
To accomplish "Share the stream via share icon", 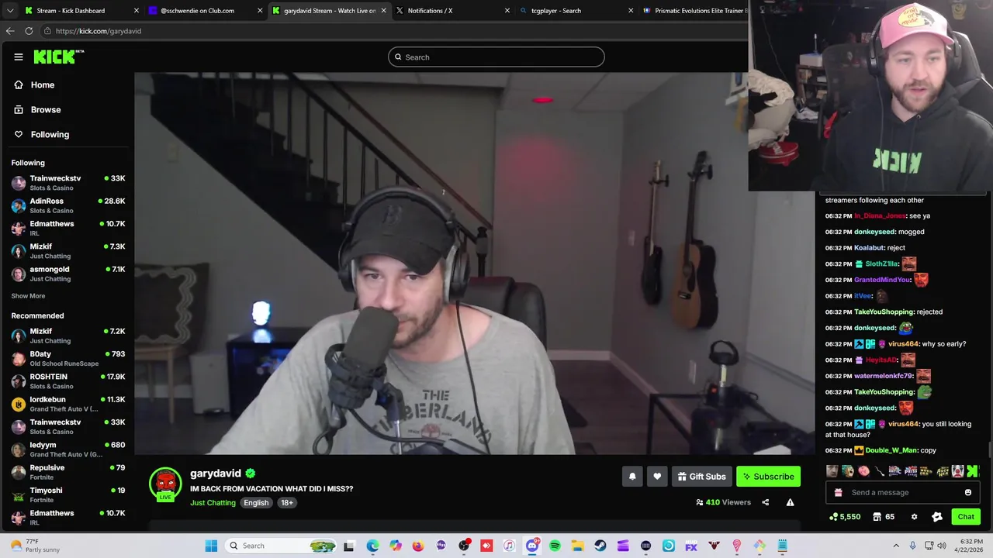I will (x=765, y=502).
